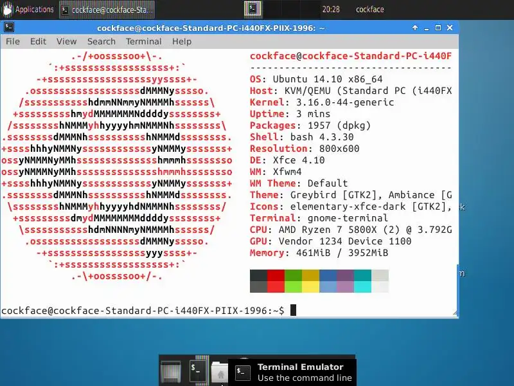Image resolution: width=514 pixels, height=386 pixels.
Task: Open the Terminal menu
Action: pyautogui.click(x=143, y=41)
